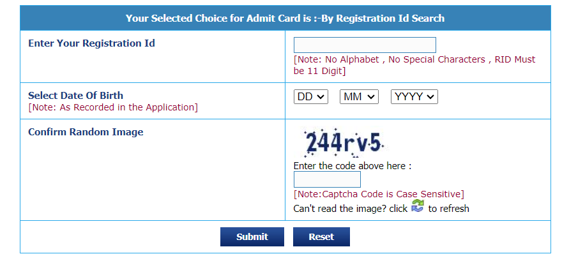Click the 'As Recorded in the Application' note
Screen dimensions: 562x270
pos(113,107)
